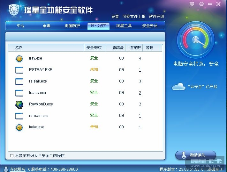The width and height of the screenshot is (227, 172).
Task: Click 未知 level of RSTRAY.EXE
Action: pos(94,69)
